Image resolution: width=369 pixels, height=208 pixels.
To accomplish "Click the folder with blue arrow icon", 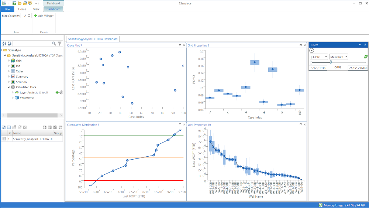I will click(x=25, y=3).
